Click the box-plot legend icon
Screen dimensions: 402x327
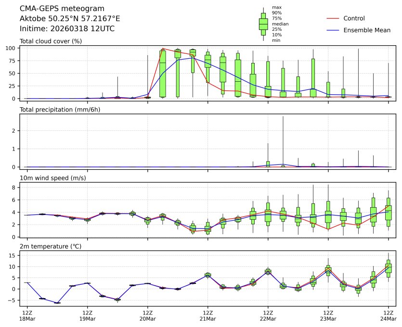263,24
